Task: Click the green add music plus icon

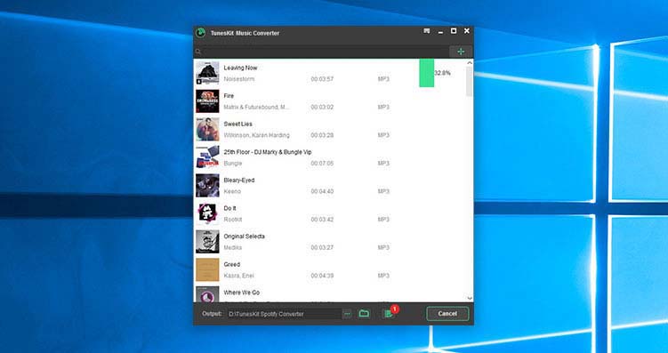Action: (x=461, y=52)
